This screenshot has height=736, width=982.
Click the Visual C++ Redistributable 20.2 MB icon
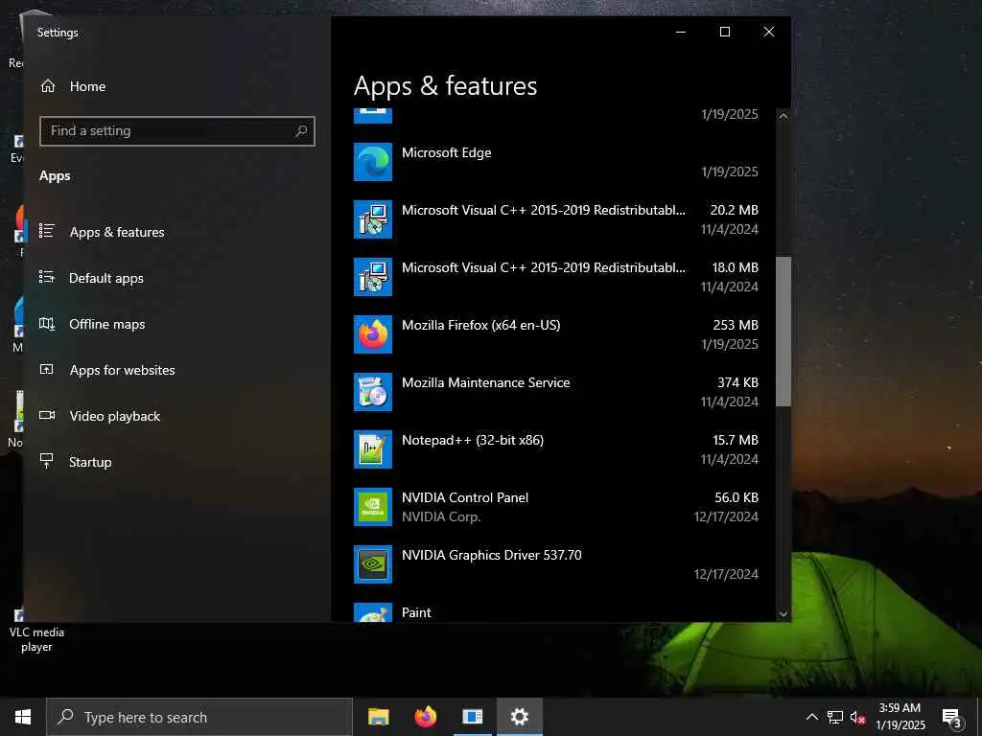(373, 219)
